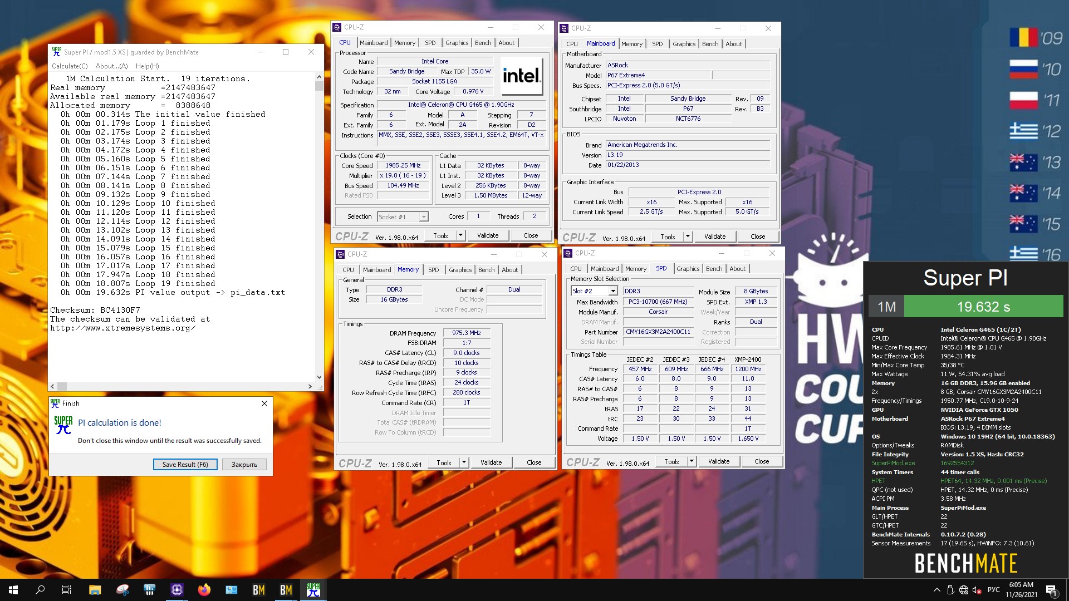Image resolution: width=1069 pixels, height=601 pixels.
Task: Click Part Number CMY16GX3M2A2400C11 field
Action: point(658,332)
